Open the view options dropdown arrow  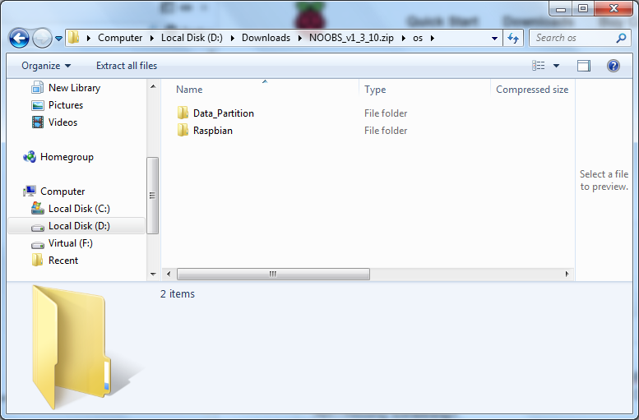click(557, 66)
